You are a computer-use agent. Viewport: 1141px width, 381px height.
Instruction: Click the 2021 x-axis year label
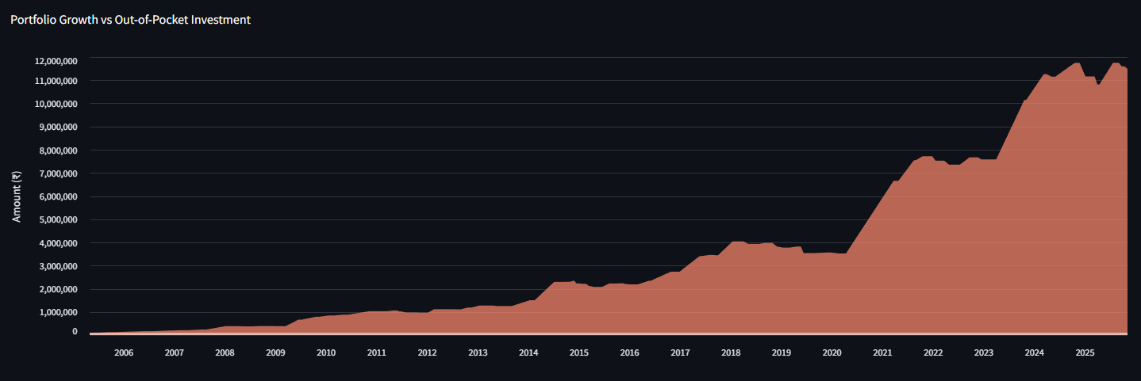(x=882, y=353)
